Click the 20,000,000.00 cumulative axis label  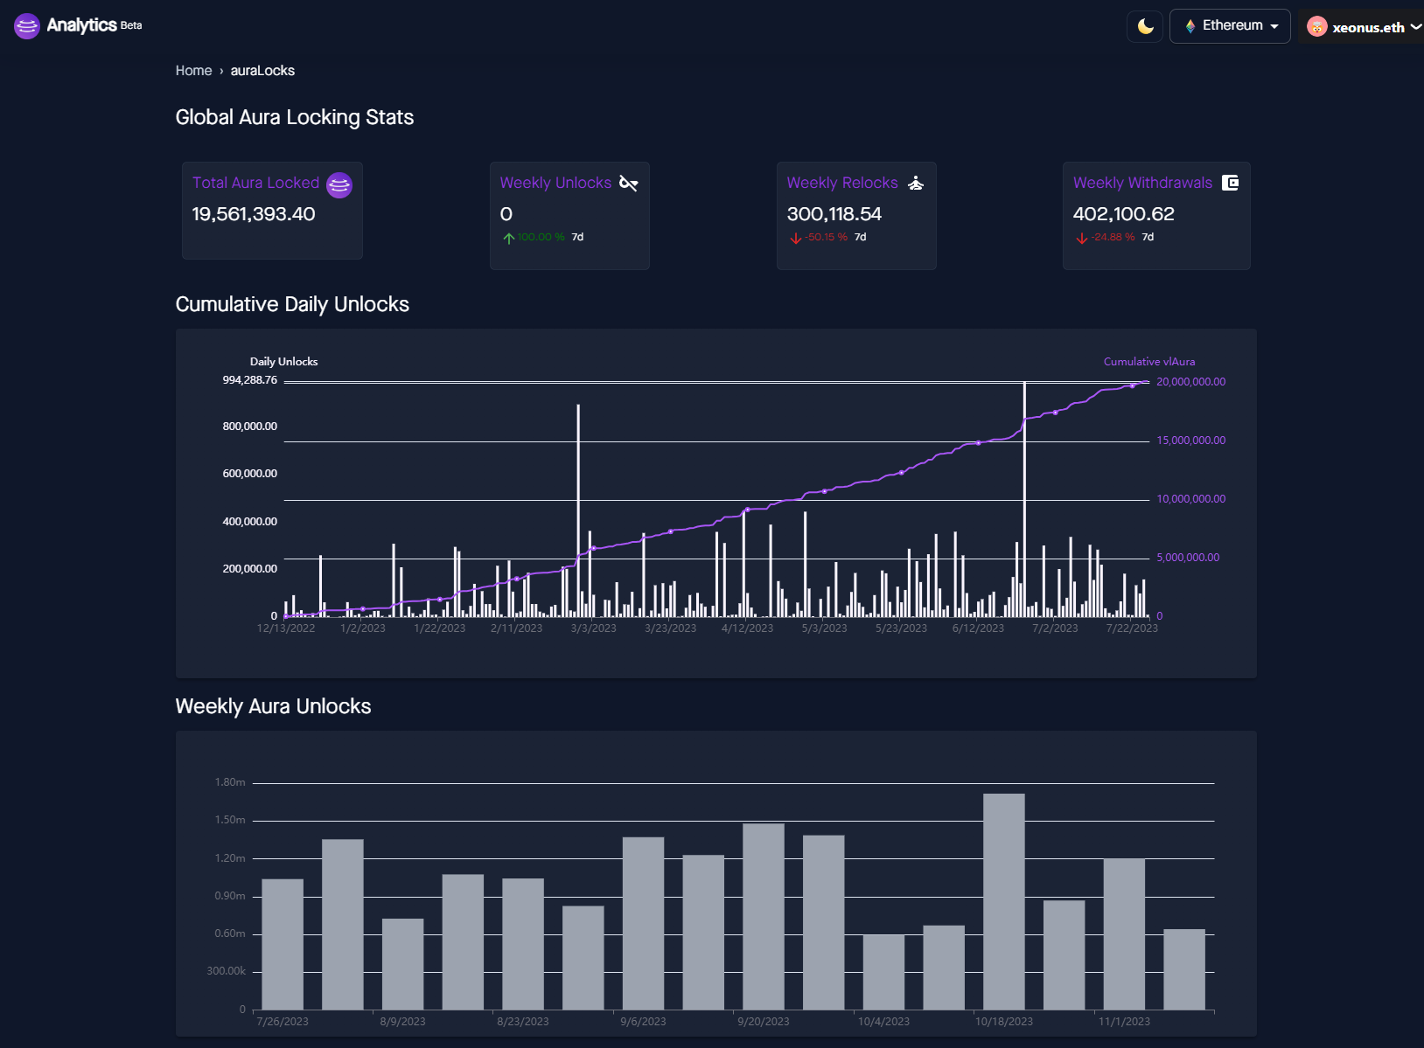(1191, 382)
